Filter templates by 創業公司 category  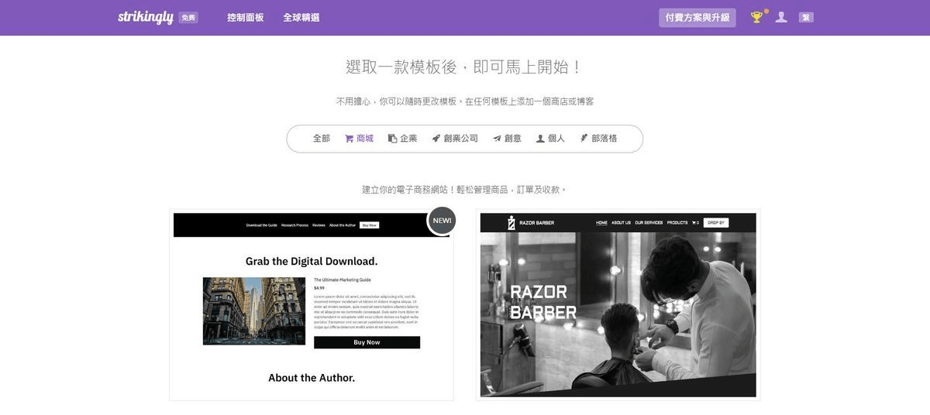tap(455, 139)
